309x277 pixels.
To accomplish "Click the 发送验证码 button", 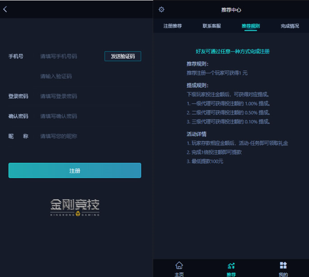I will pos(123,56).
